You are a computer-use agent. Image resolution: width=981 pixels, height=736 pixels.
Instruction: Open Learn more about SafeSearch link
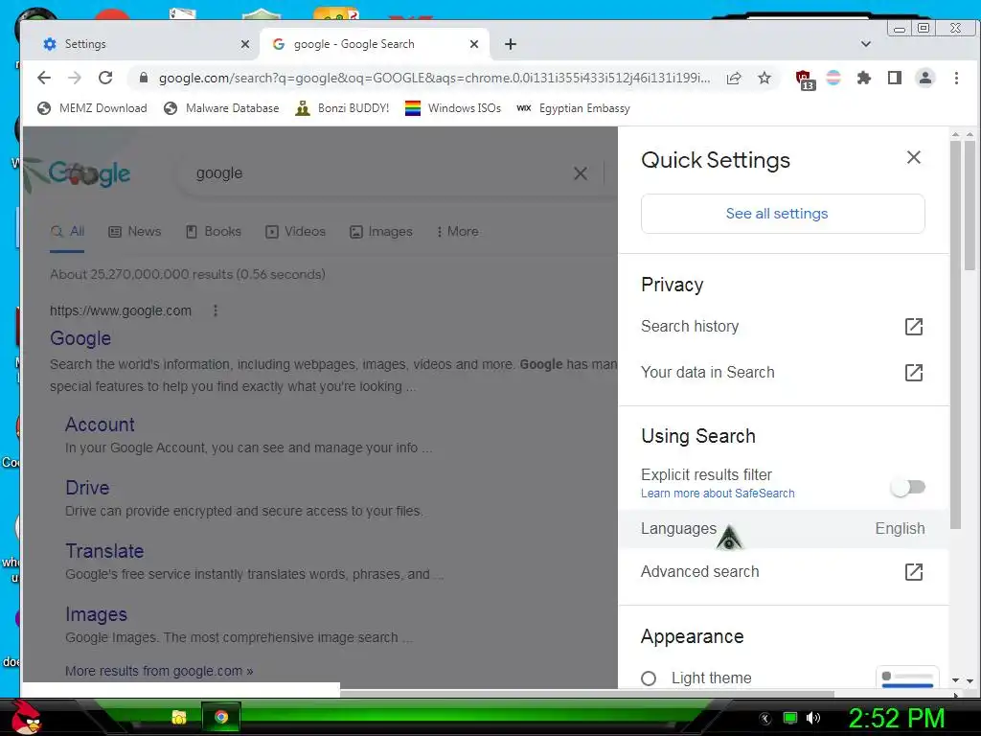[718, 494]
